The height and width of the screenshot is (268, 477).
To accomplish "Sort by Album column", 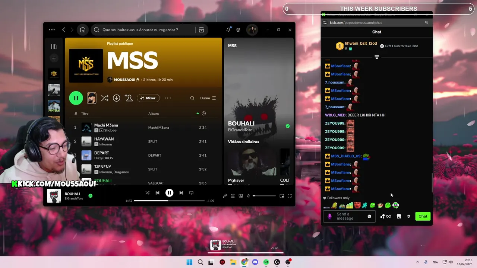I will coord(154,114).
